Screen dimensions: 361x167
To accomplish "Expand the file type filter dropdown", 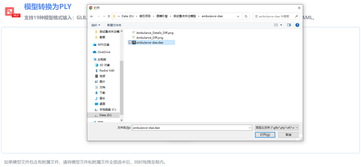I will [x=277, y=128].
